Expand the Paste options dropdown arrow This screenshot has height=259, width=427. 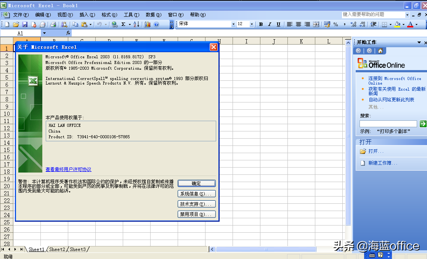[x=90, y=24]
